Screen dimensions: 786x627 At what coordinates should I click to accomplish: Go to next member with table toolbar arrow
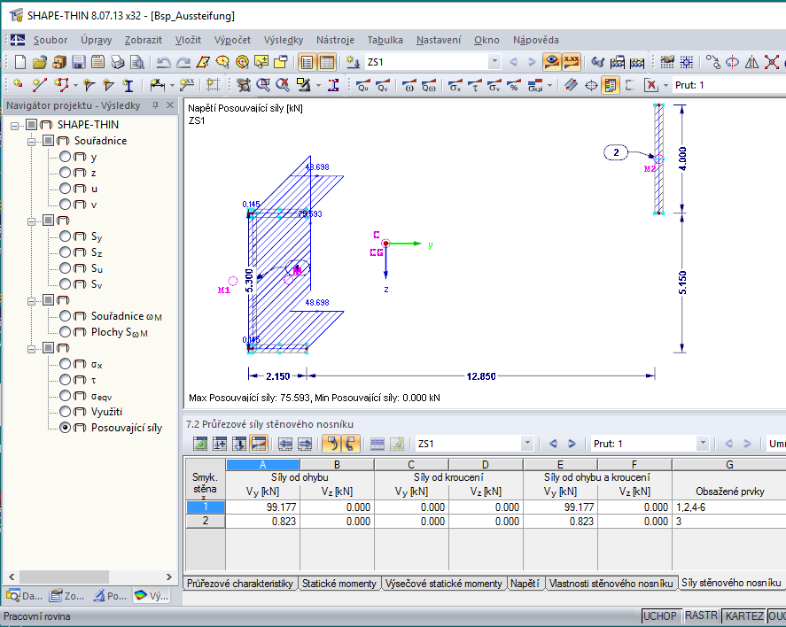[x=747, y=444]
